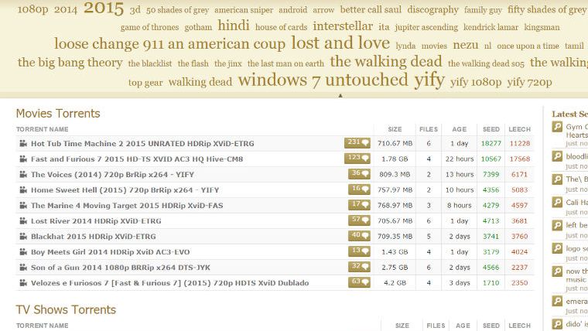Sort movies by the SIZE column header
The height and width of the screenshot is (331, 588).
click(x=395, y=129)
